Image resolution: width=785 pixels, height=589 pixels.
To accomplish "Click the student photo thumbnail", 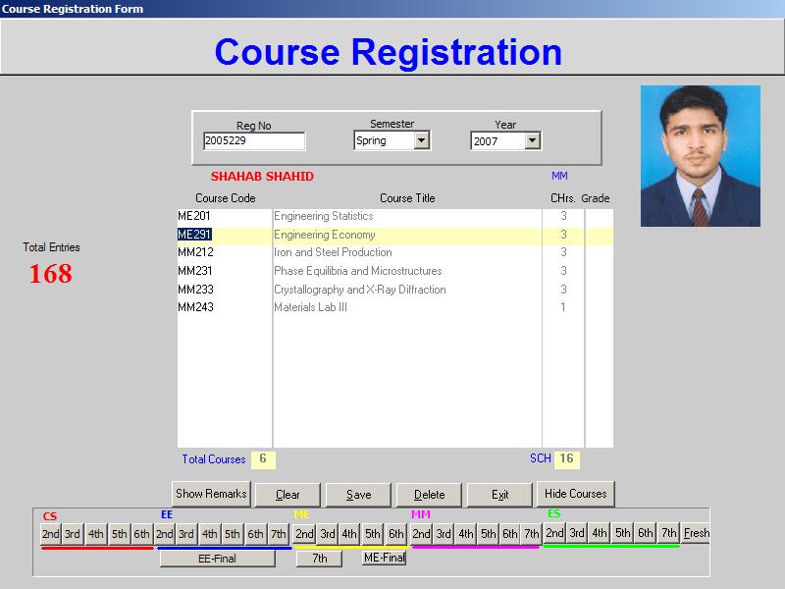I will 701,156.
